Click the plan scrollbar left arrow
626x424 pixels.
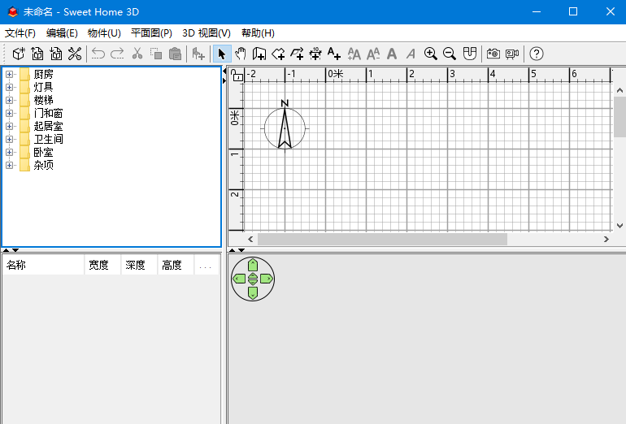pyautogui.click(x=250, y=240)
